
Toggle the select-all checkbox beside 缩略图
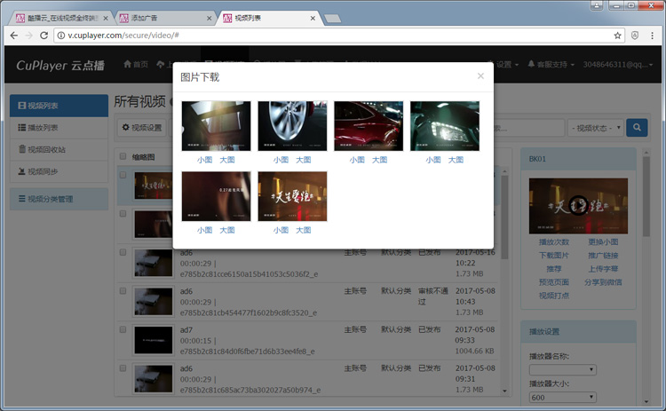[123, 156]
